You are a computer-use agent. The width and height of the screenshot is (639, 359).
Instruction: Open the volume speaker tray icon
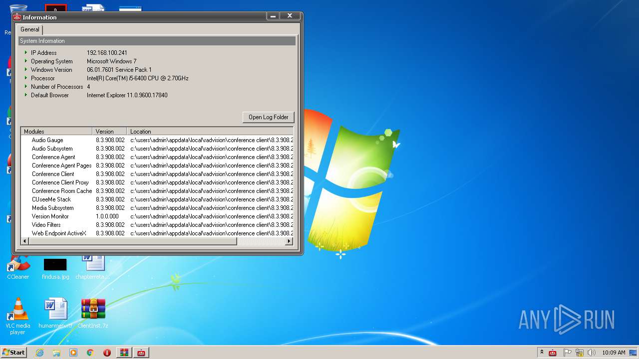point(592,353)
